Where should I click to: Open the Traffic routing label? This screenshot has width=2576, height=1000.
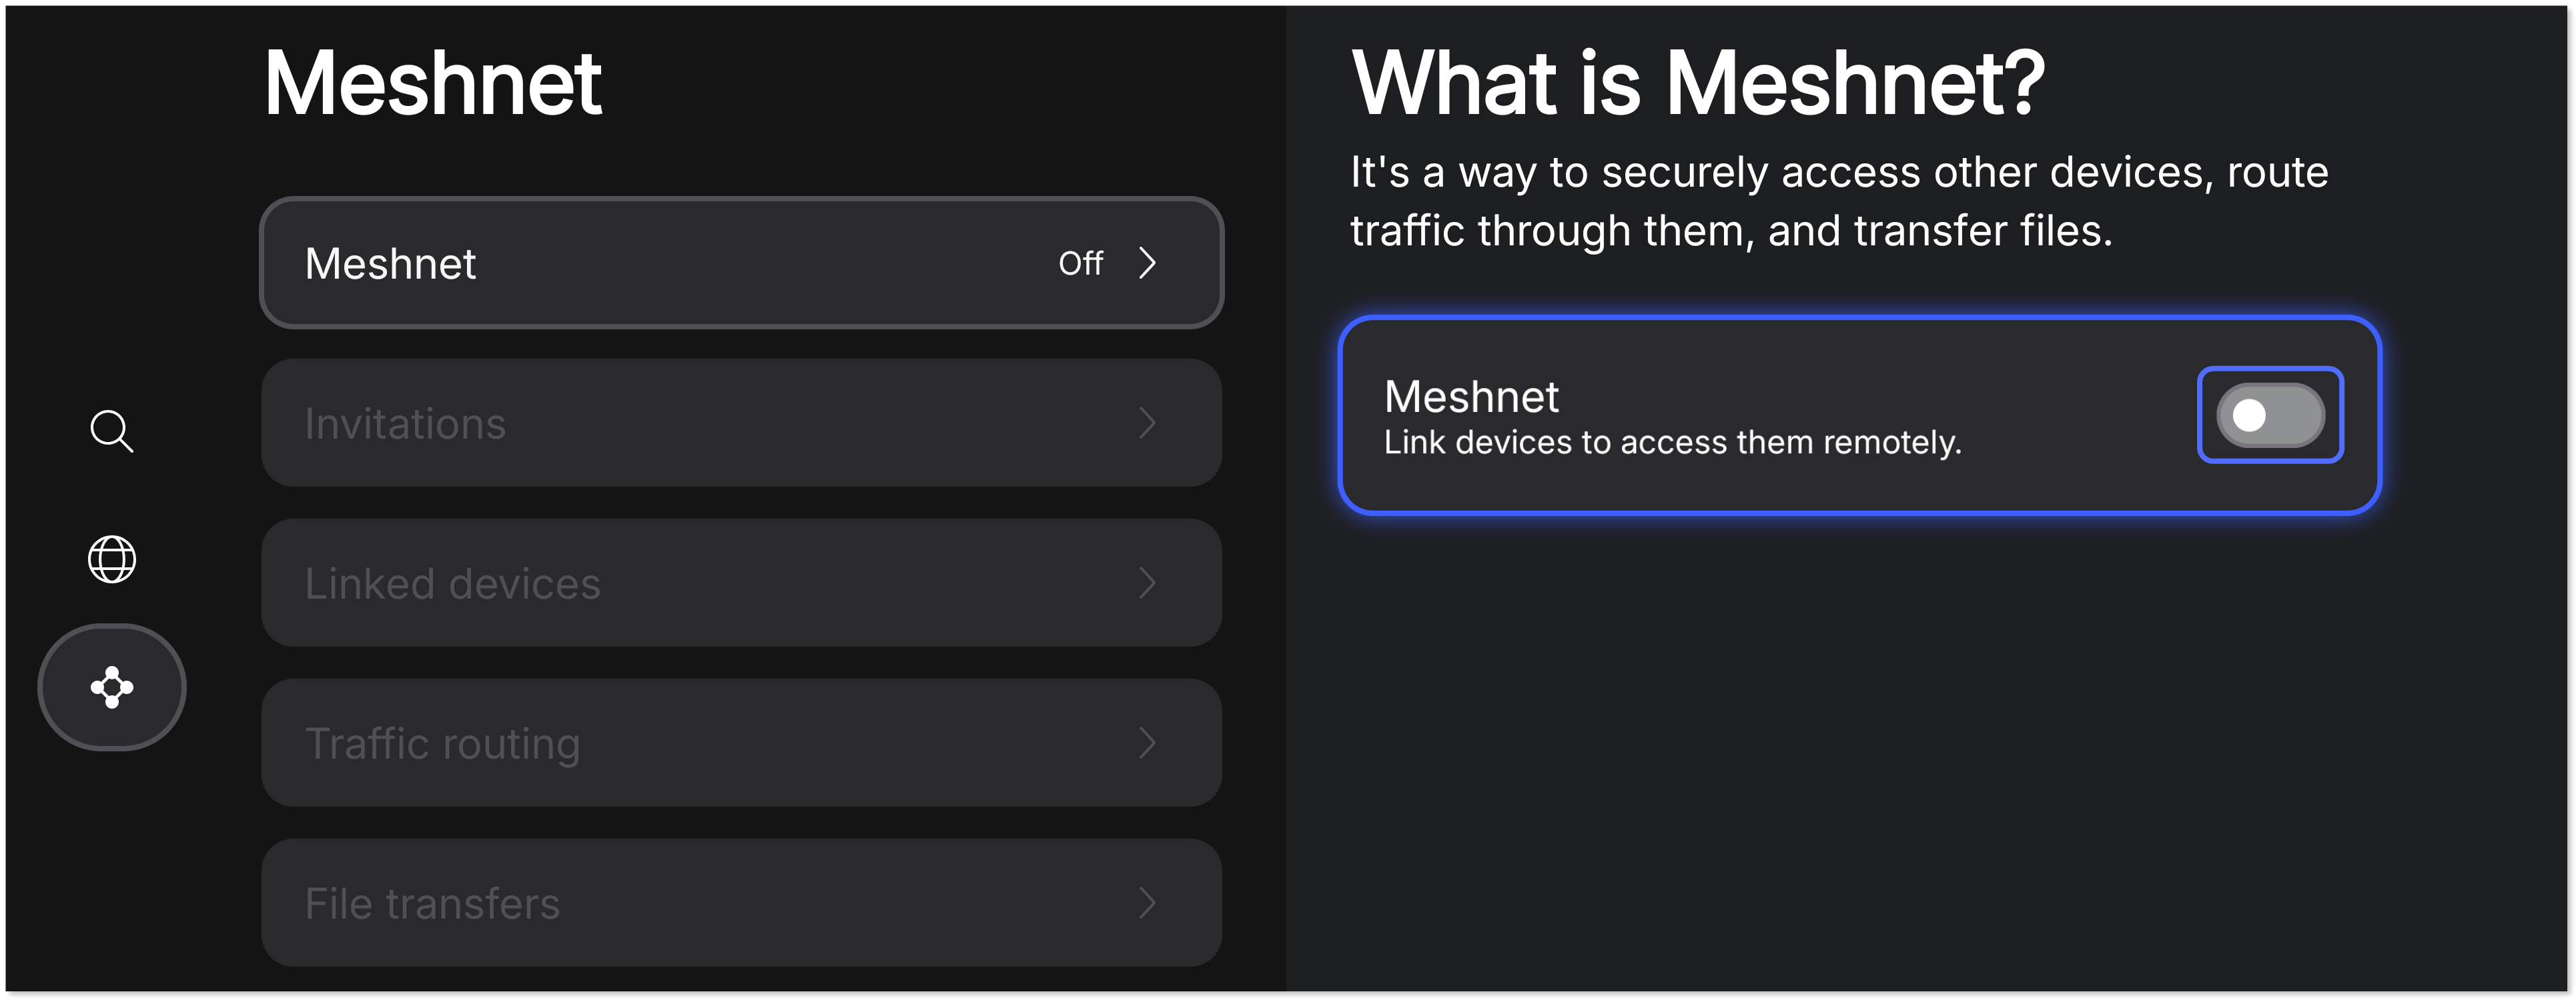click(x=442, y=743)
